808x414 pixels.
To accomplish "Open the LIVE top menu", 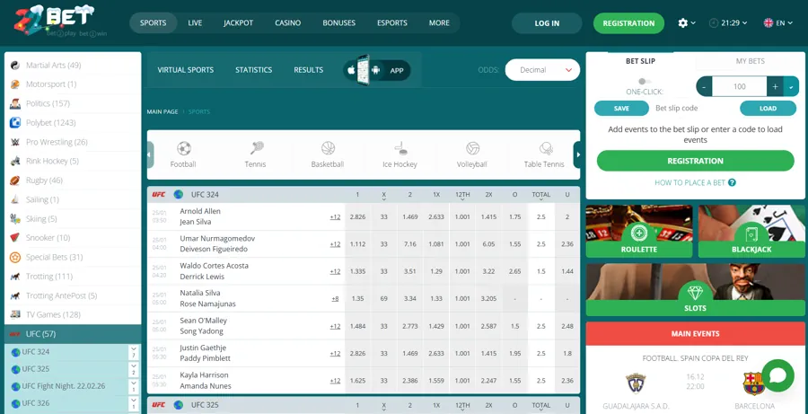I will pyautogui.click(x=195, y=23).
